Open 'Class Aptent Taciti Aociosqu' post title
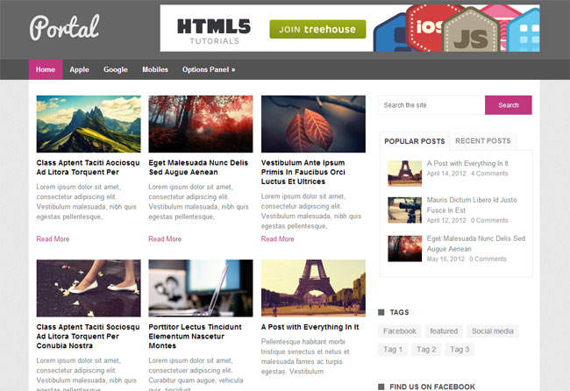 [88, 167]
